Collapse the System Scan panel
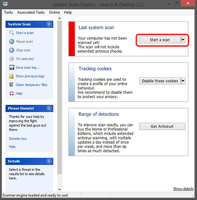 pyautogui.click(x=49, y=24)
